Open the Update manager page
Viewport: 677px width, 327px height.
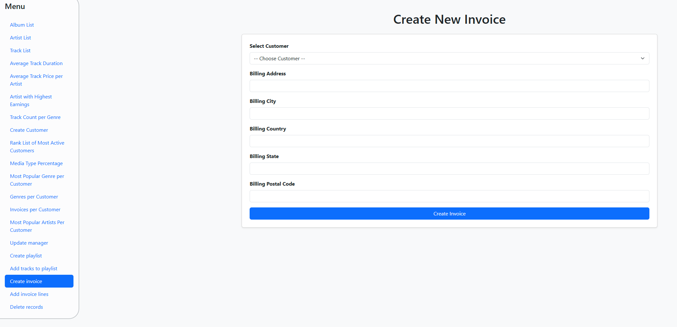29,243
